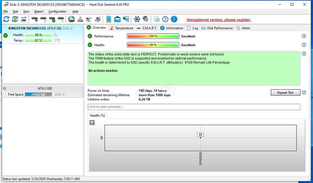Click the green check icon beside sidebar Health
This screenshot has width=313, height=183.
click(6, 36)
